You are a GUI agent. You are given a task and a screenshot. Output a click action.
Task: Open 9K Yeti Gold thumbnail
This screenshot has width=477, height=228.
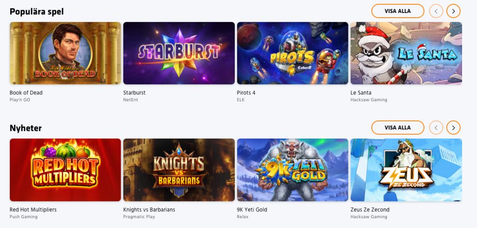293,170
